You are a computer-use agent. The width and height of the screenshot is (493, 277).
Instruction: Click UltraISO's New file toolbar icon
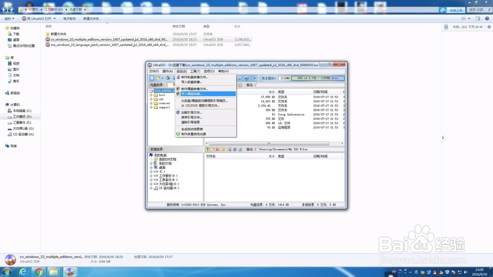point(152,78)
